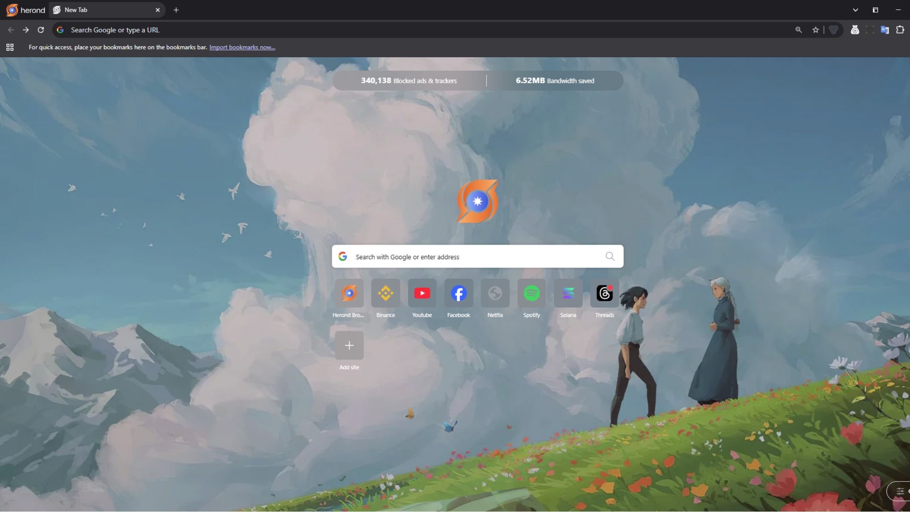Open the Solana shortcut tile
910x512 pixels.
[568, 293]
